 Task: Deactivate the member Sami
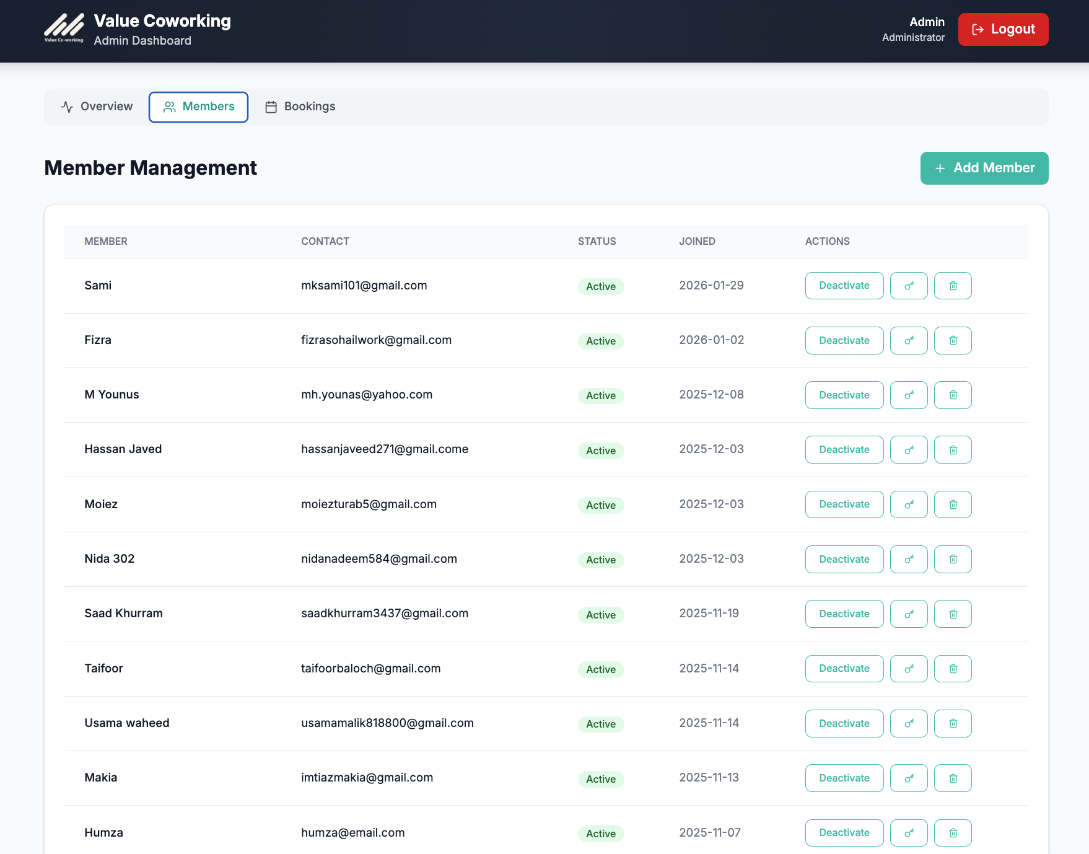coord(844,286)
